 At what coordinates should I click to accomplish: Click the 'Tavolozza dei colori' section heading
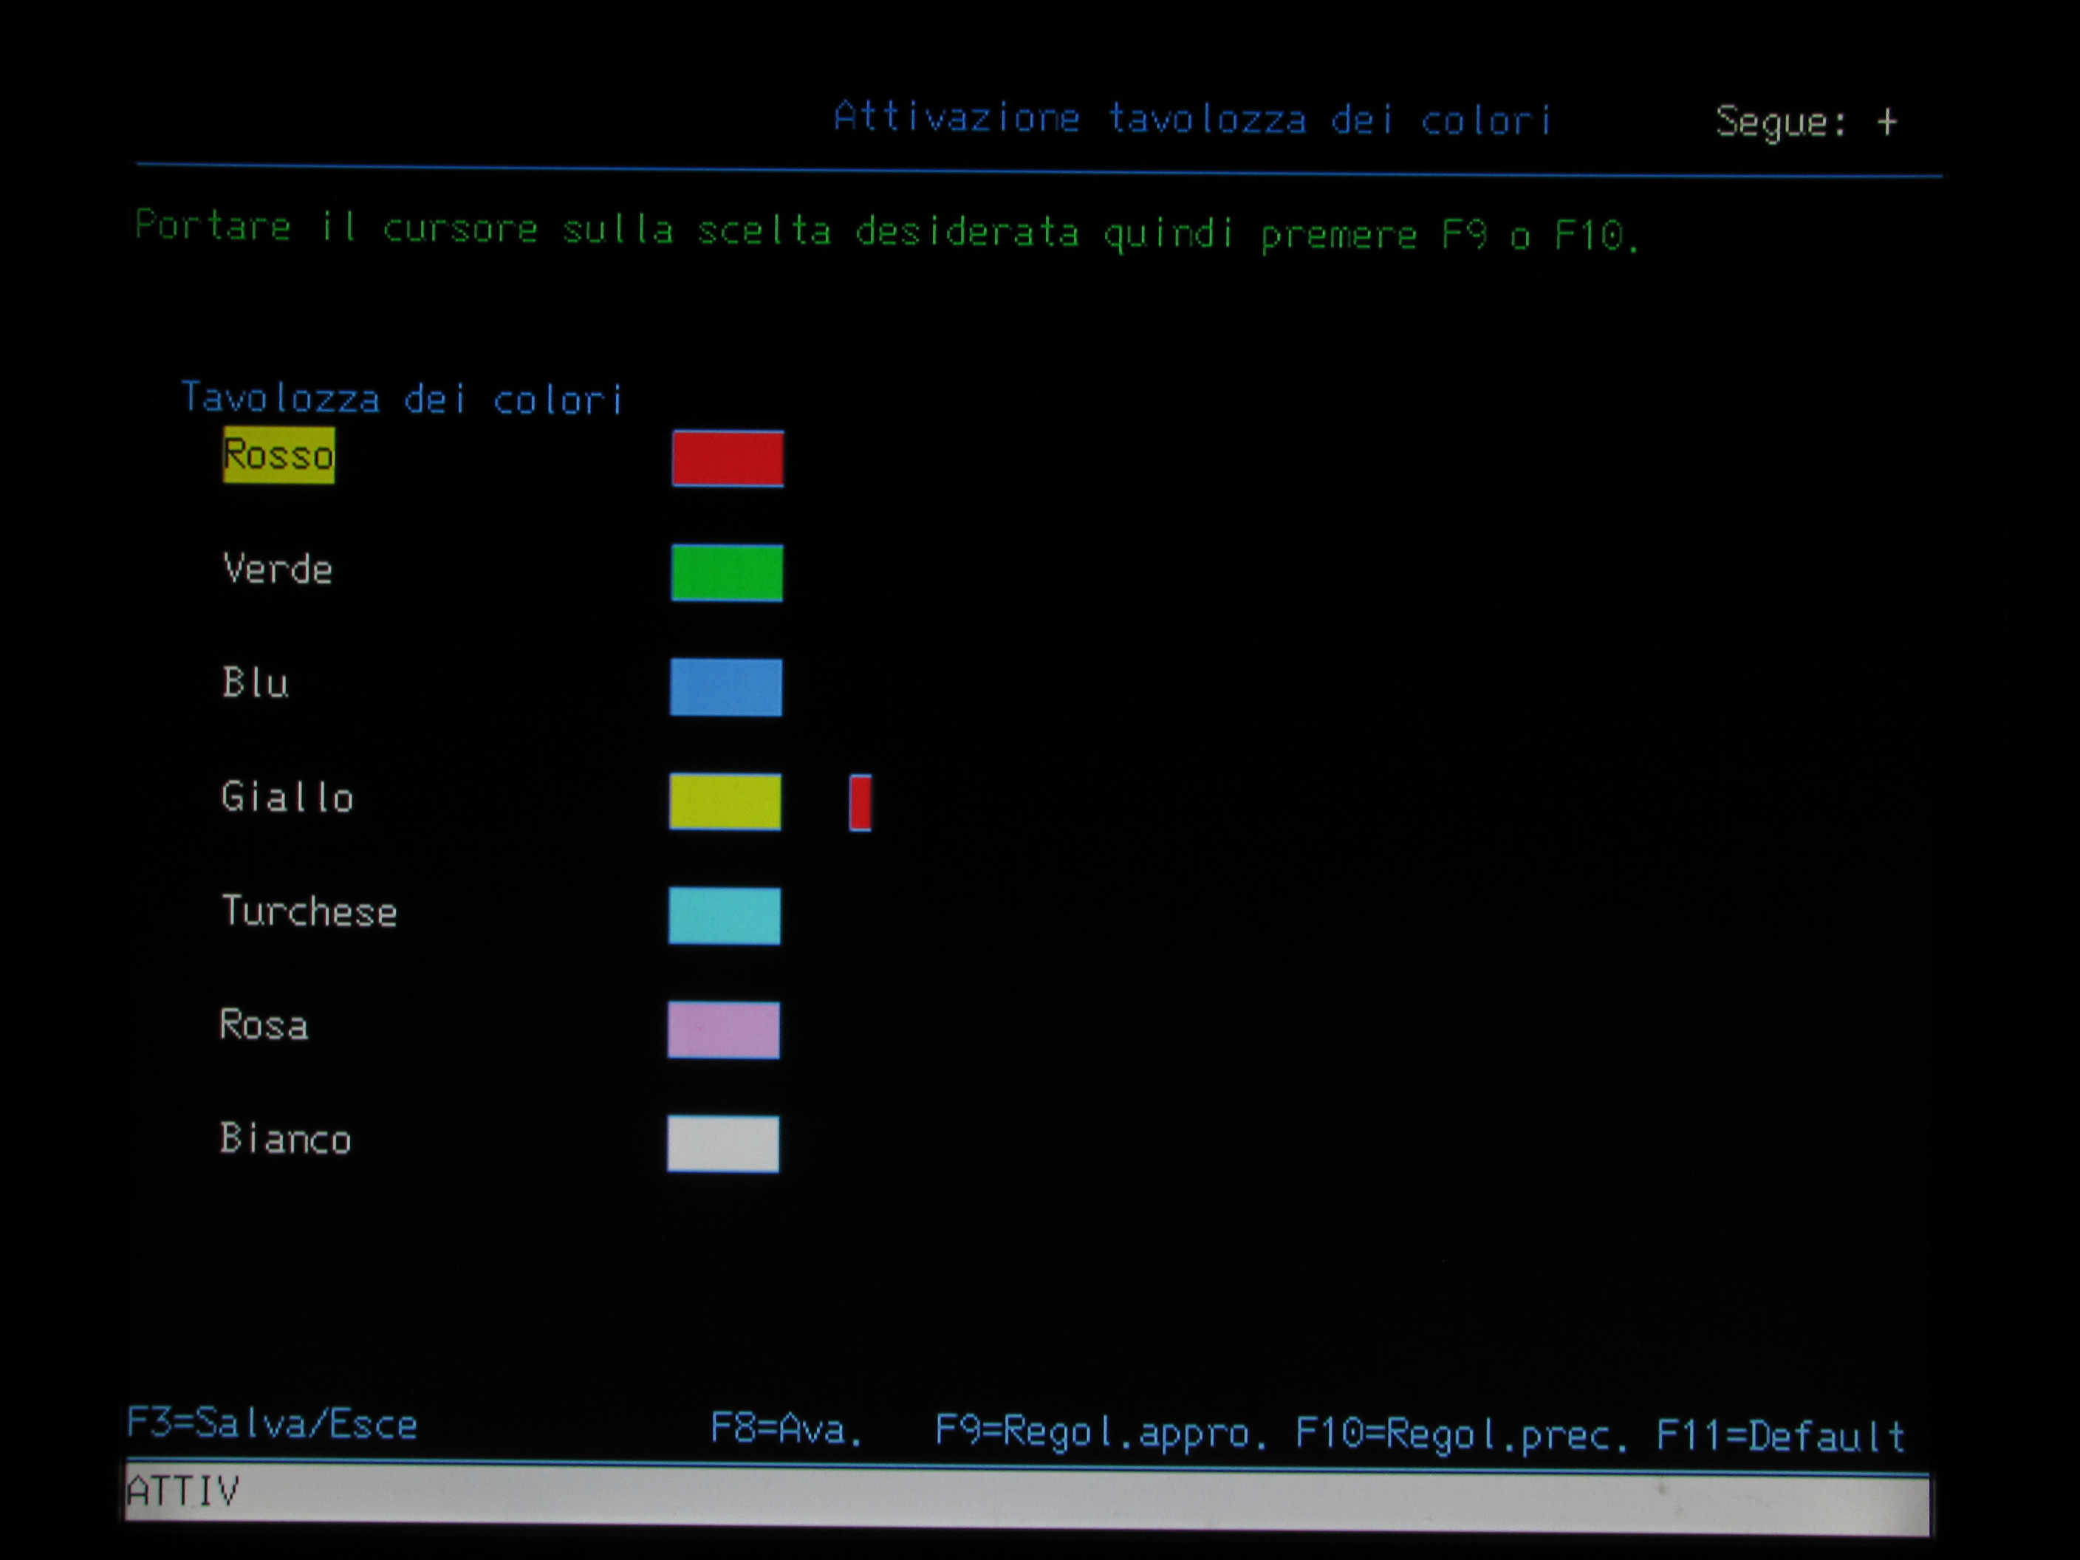click(402, 399)
